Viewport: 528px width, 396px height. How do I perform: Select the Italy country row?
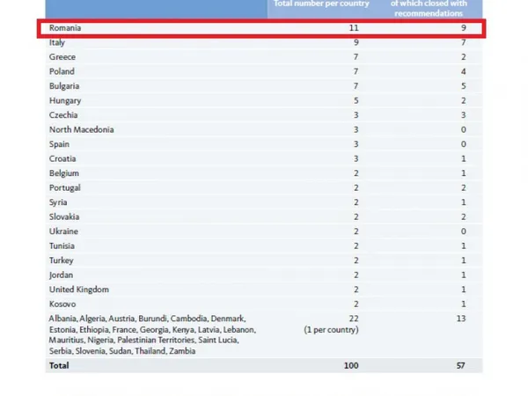pyautogui.click(x=57, y=42)
